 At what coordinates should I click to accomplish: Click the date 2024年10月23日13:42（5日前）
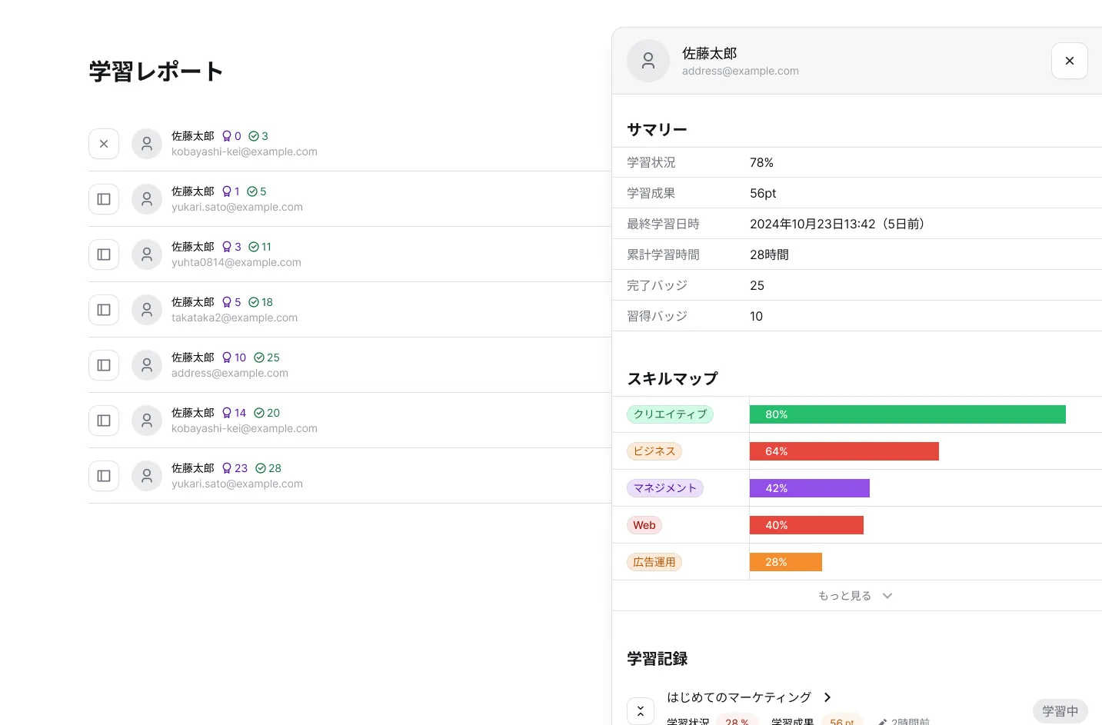[x=840, y=224]
